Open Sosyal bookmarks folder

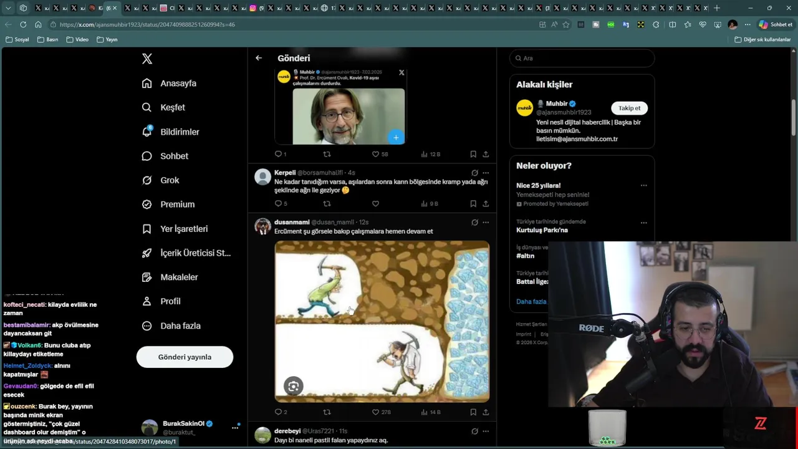tap(17, 39)
